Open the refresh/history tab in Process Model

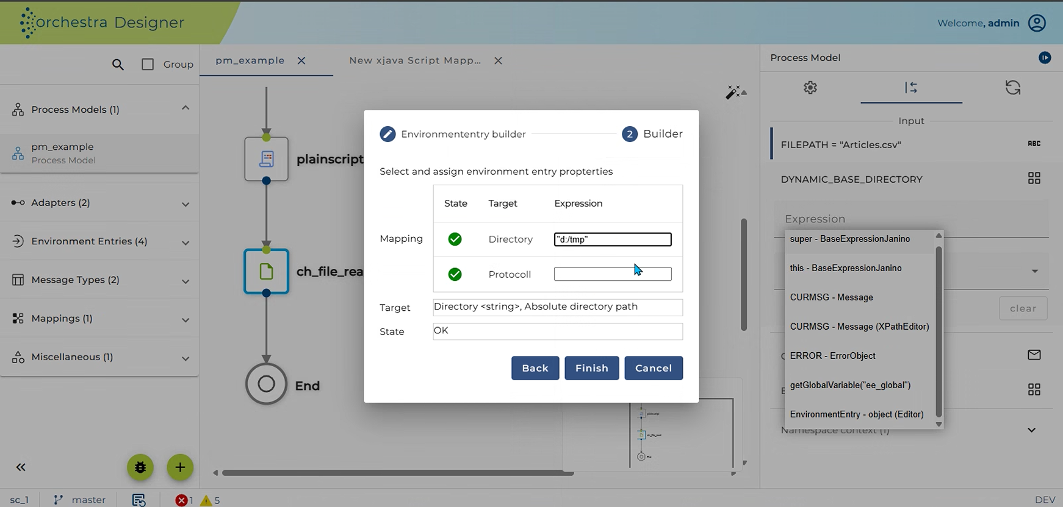(x=1013, y=88)
